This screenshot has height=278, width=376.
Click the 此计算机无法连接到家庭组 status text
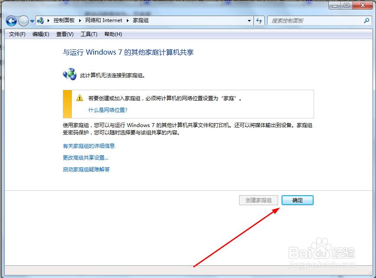click(113, 75)
